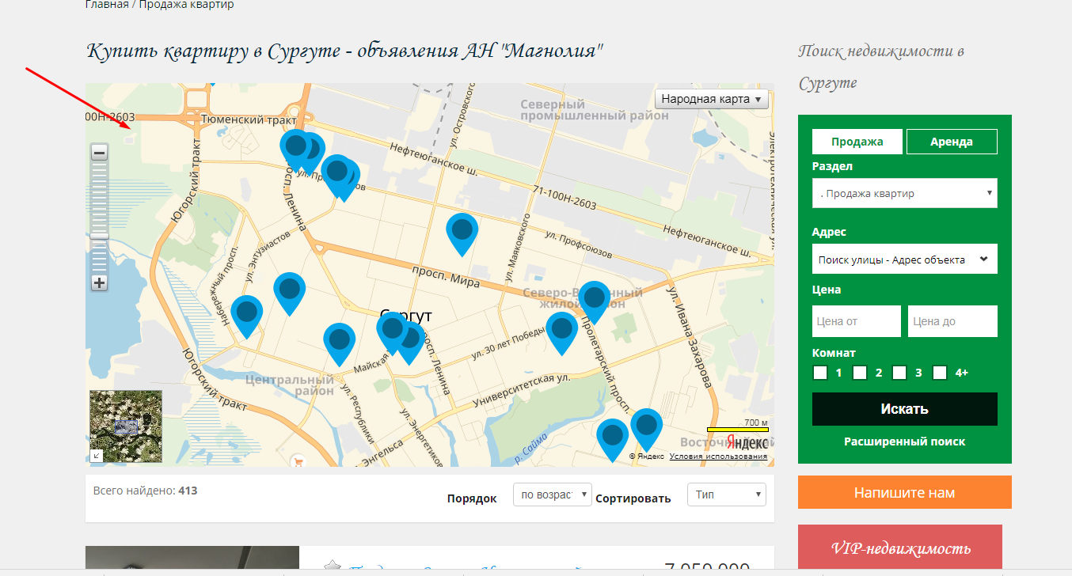Open the VIP-недвижимость banner
1072x576 pixels.
[900, 548]
